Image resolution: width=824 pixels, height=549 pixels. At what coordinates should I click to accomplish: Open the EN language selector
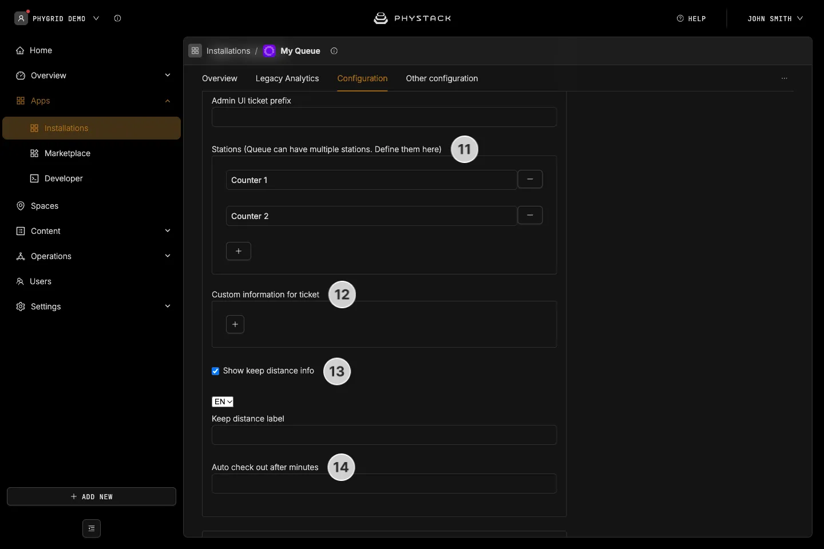click(223, 402)
